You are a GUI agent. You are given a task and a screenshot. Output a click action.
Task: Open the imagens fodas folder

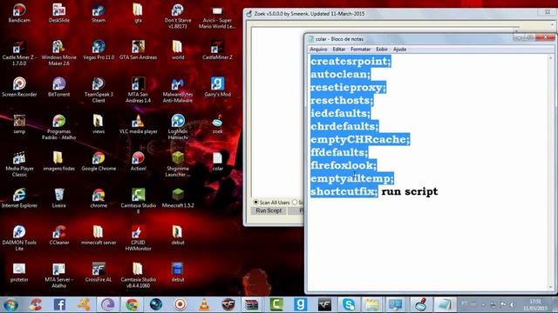pos(59,162)
